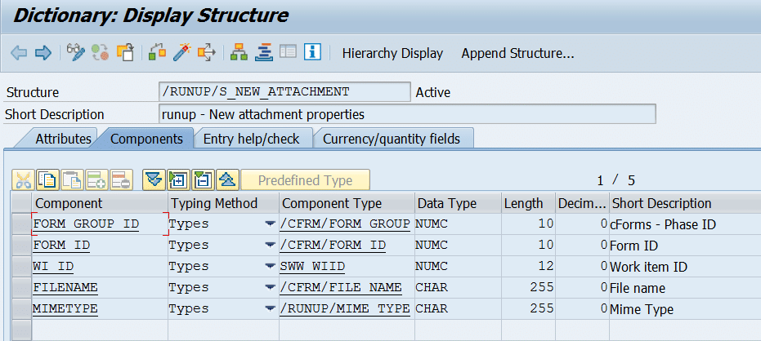Click the Expand All Includes icon
This screenshot has height=341, width=761.
(x=179, y=180)
